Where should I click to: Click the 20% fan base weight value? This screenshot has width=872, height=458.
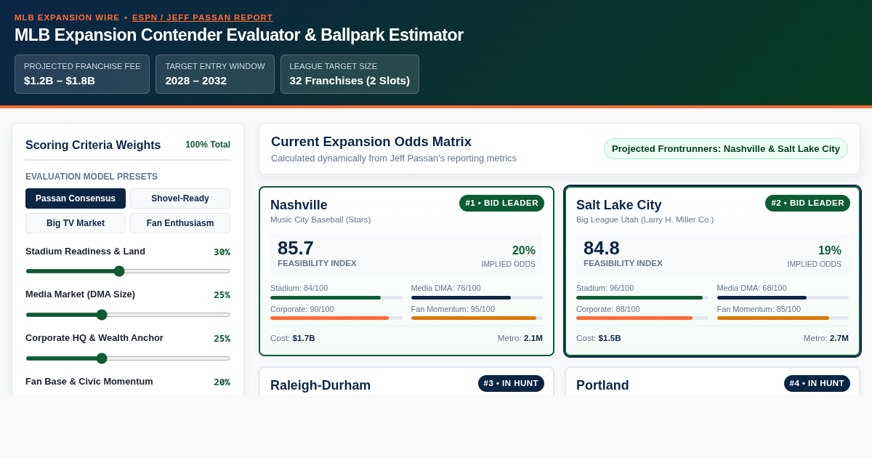point(222,382)
